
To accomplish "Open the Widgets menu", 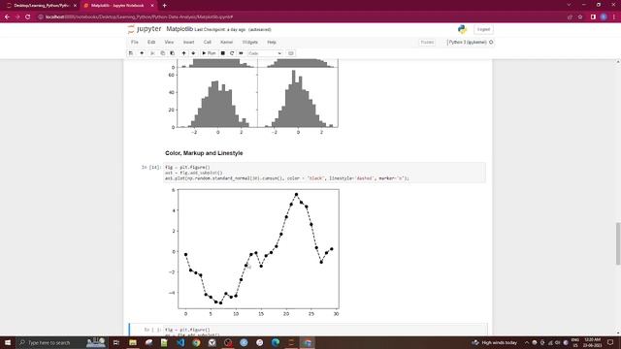I will click(250, 42).
